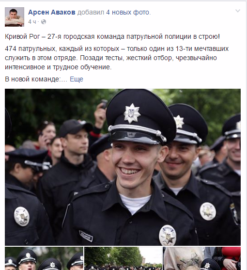Expand the post text with the Еще link
The height and width of the screenshot is (270, 247).
point(77,79)
